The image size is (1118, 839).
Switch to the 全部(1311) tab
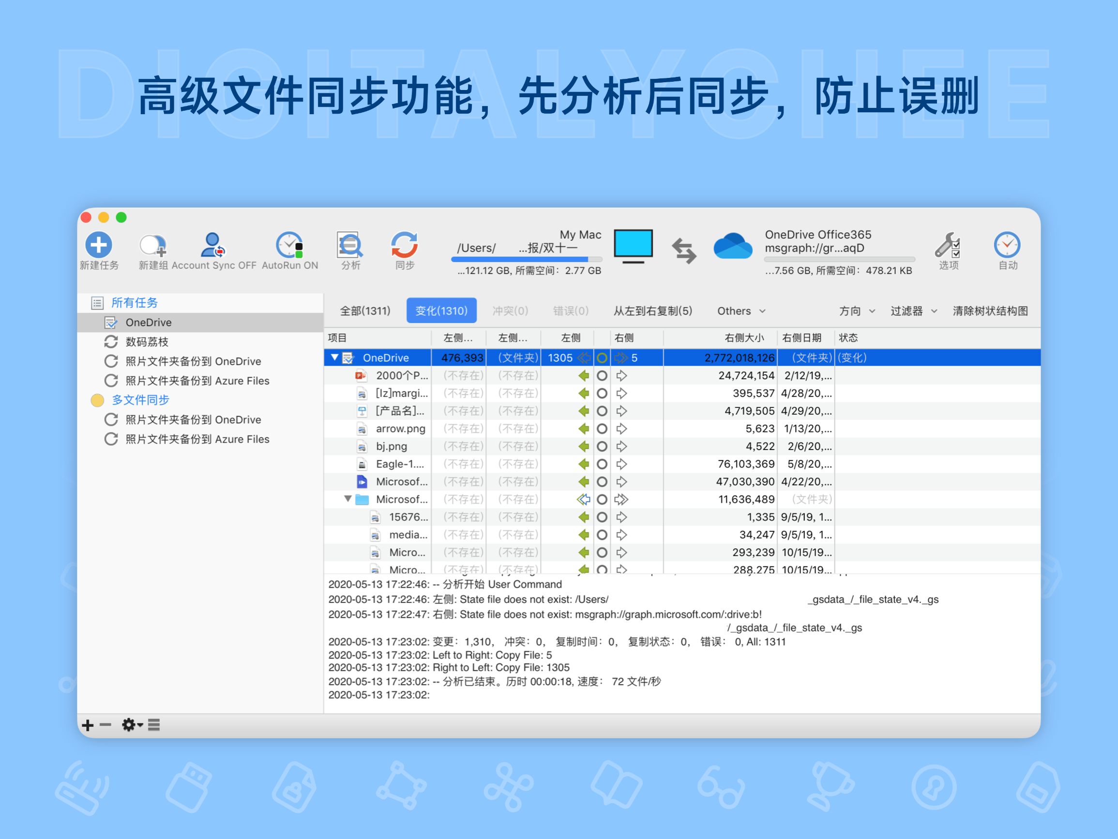point(365,310)
